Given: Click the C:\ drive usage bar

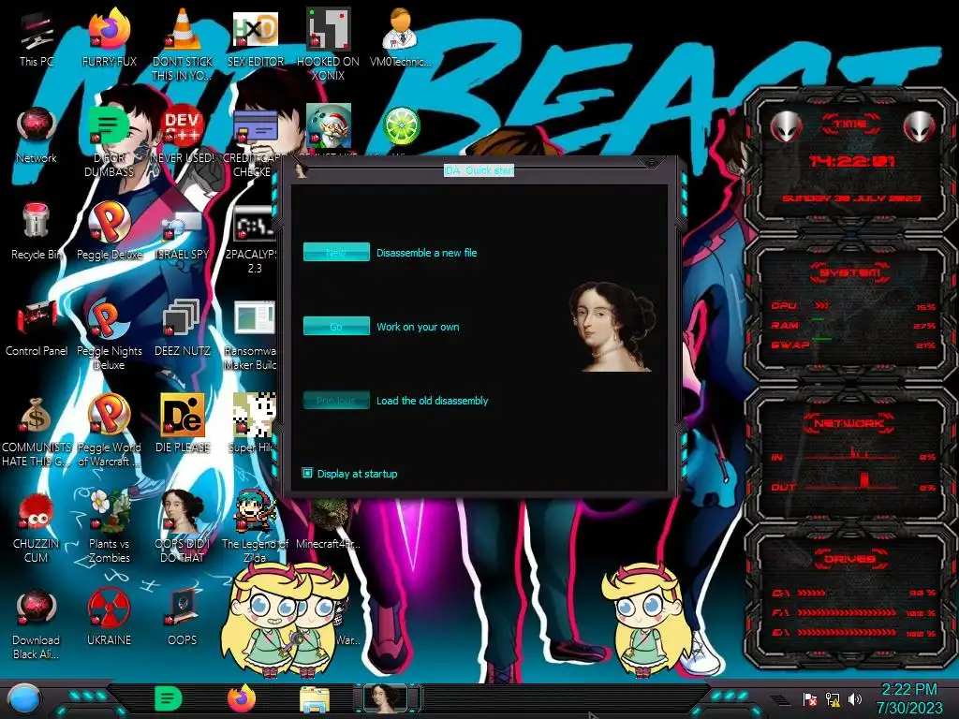Looking at the screenshot, I should point(853,593).
